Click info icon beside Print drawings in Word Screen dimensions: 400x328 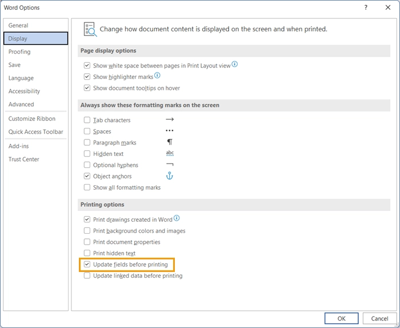click(x=177, y=218)
